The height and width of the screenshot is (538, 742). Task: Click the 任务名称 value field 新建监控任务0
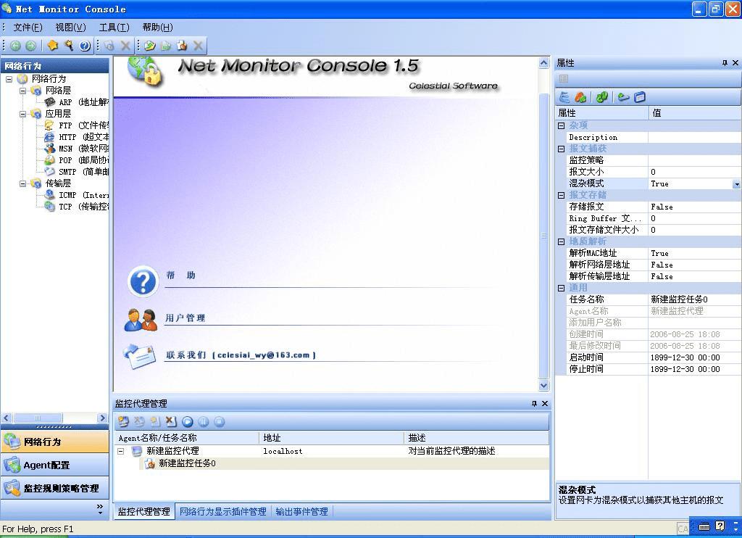[694, 299]
